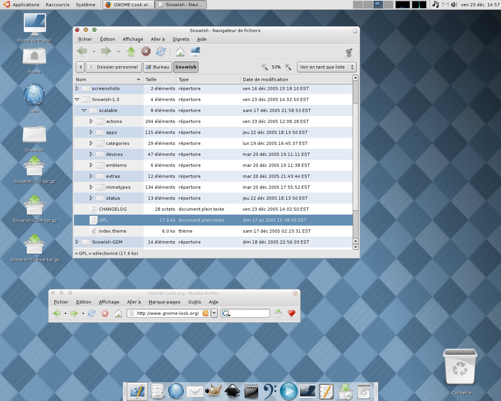Click the Back arrow in the file browser toolbar

point(82,51)
